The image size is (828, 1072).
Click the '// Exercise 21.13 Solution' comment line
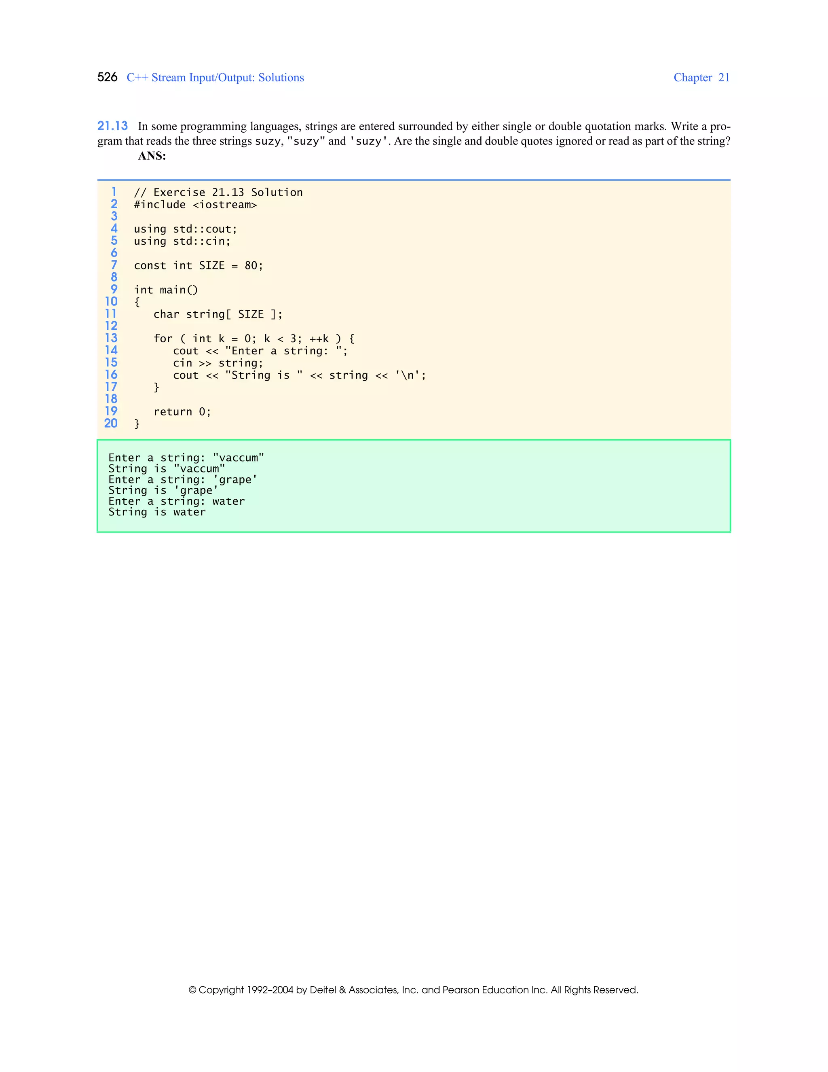click(218, 193)
